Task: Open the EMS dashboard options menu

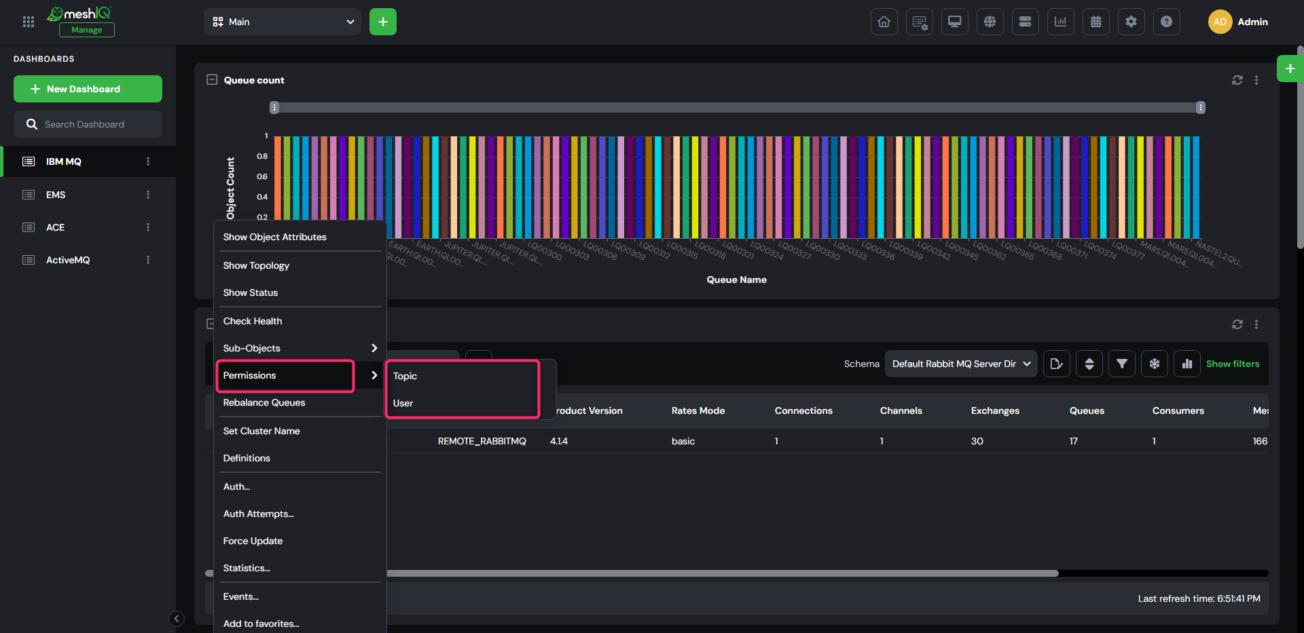Action: [x=148, y=195]
